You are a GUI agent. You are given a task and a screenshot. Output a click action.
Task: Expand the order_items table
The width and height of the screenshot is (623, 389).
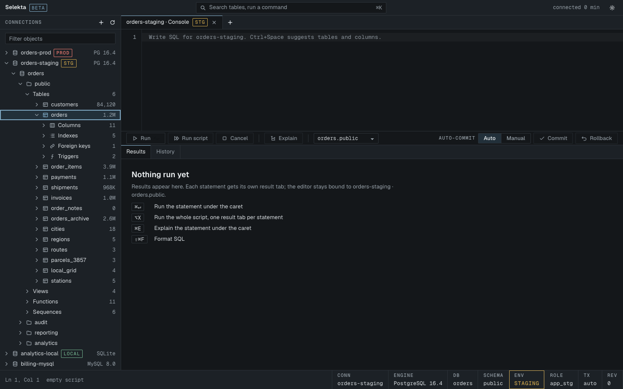tap(37, 167)
